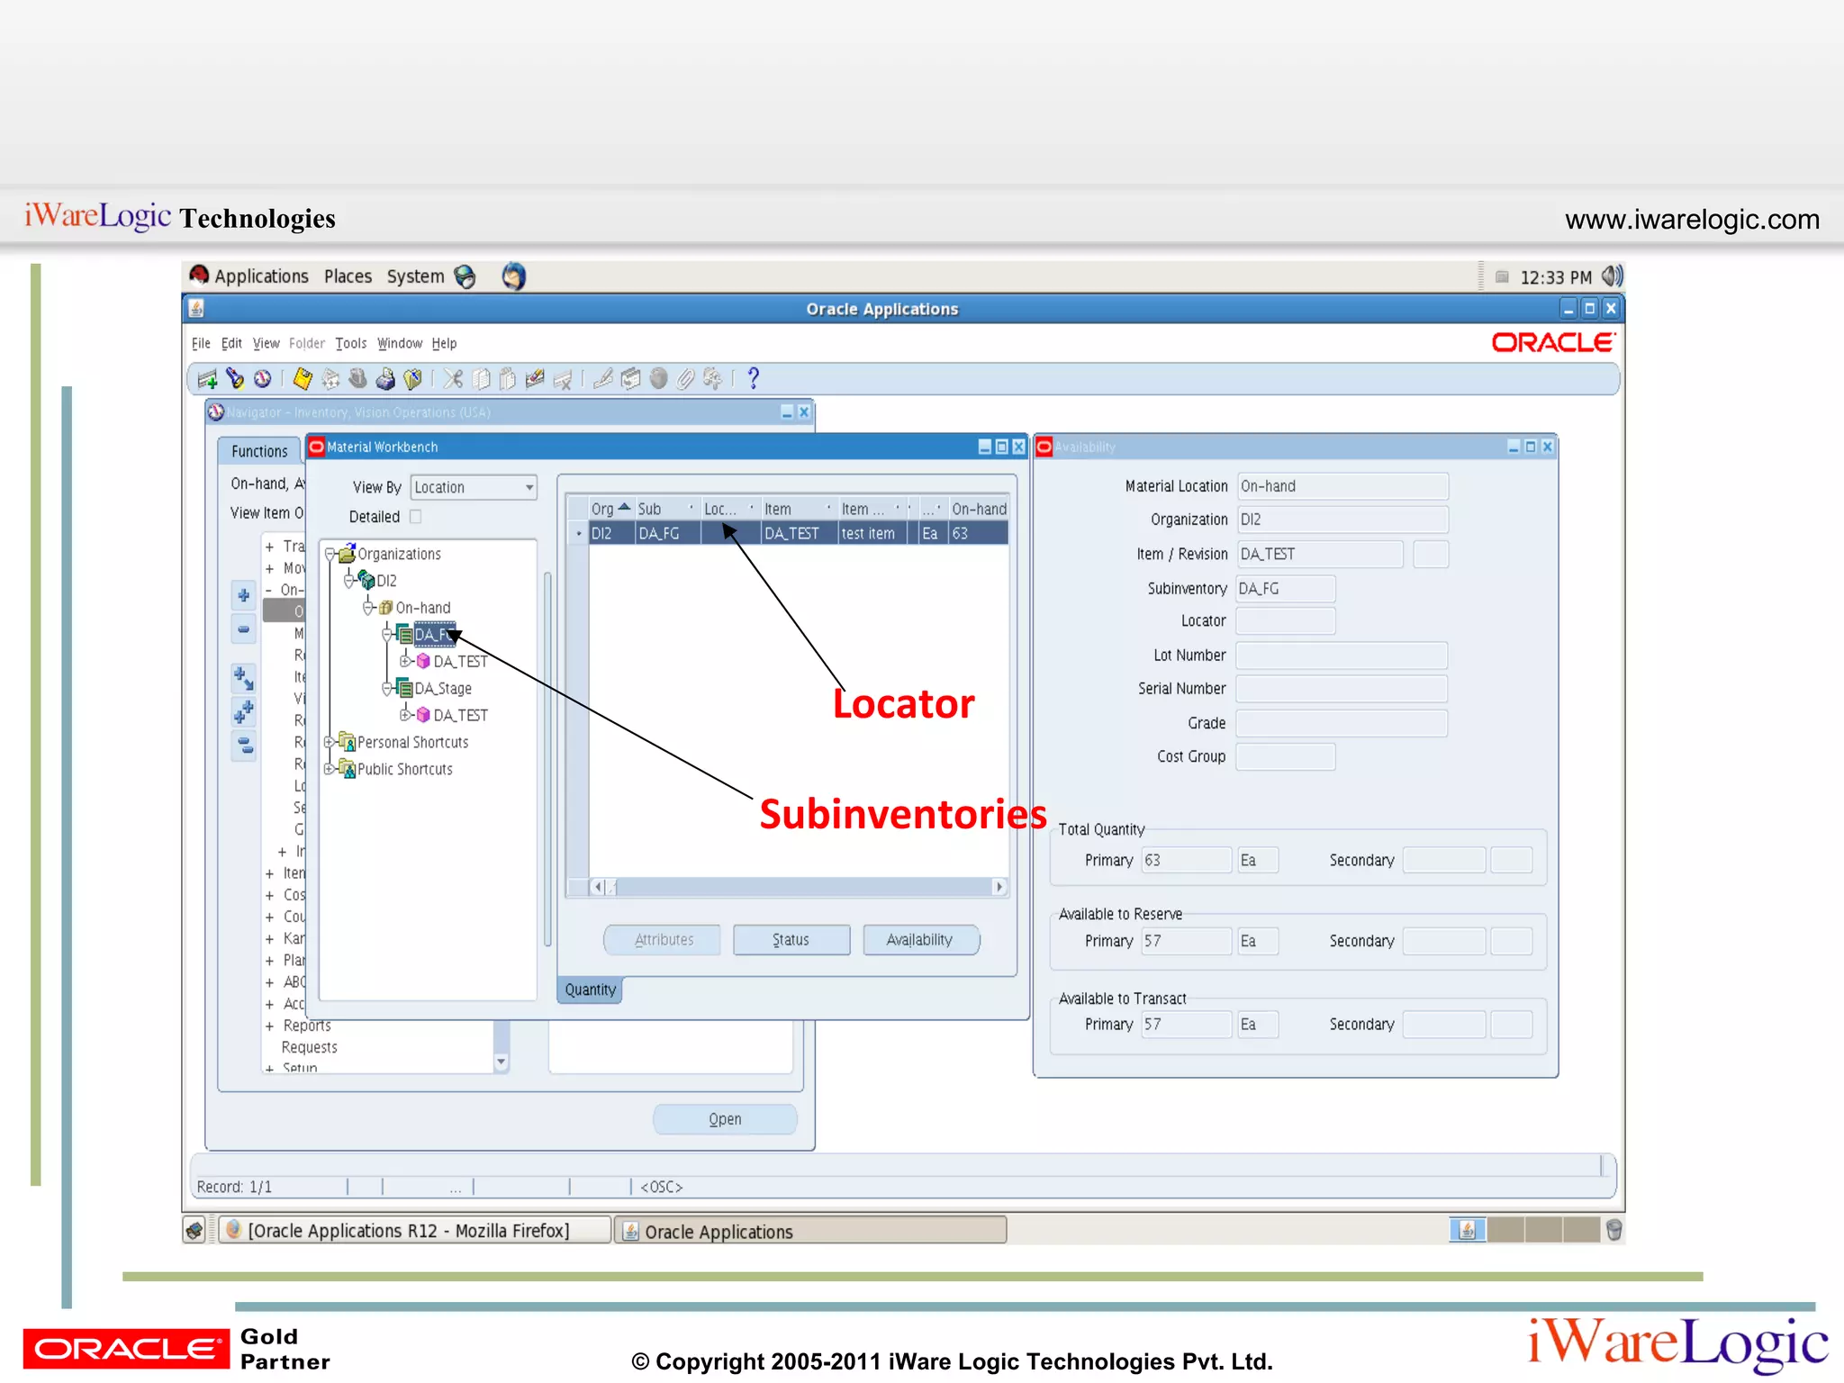The image size is (1844, 1383).
Task: Open the File menu
Action: pyautogui.click(x=201, y=343)
